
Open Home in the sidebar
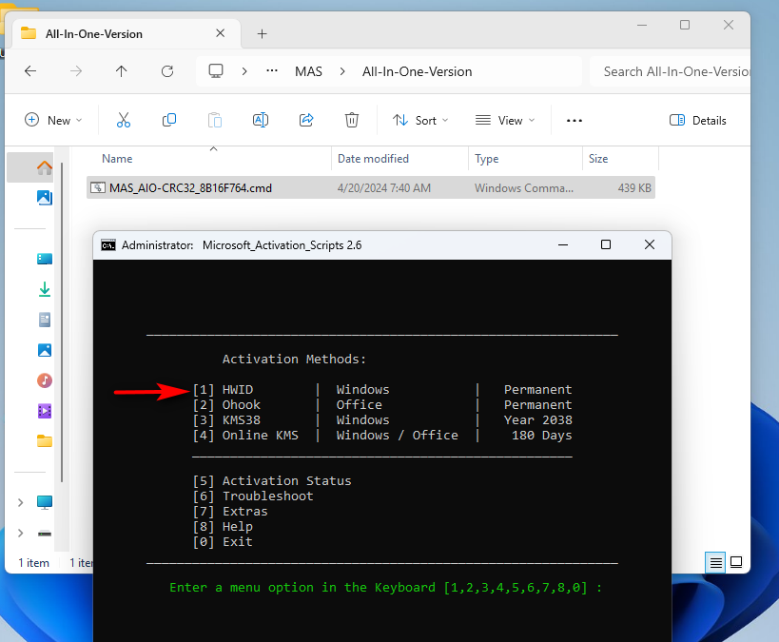tap(44, 168)
